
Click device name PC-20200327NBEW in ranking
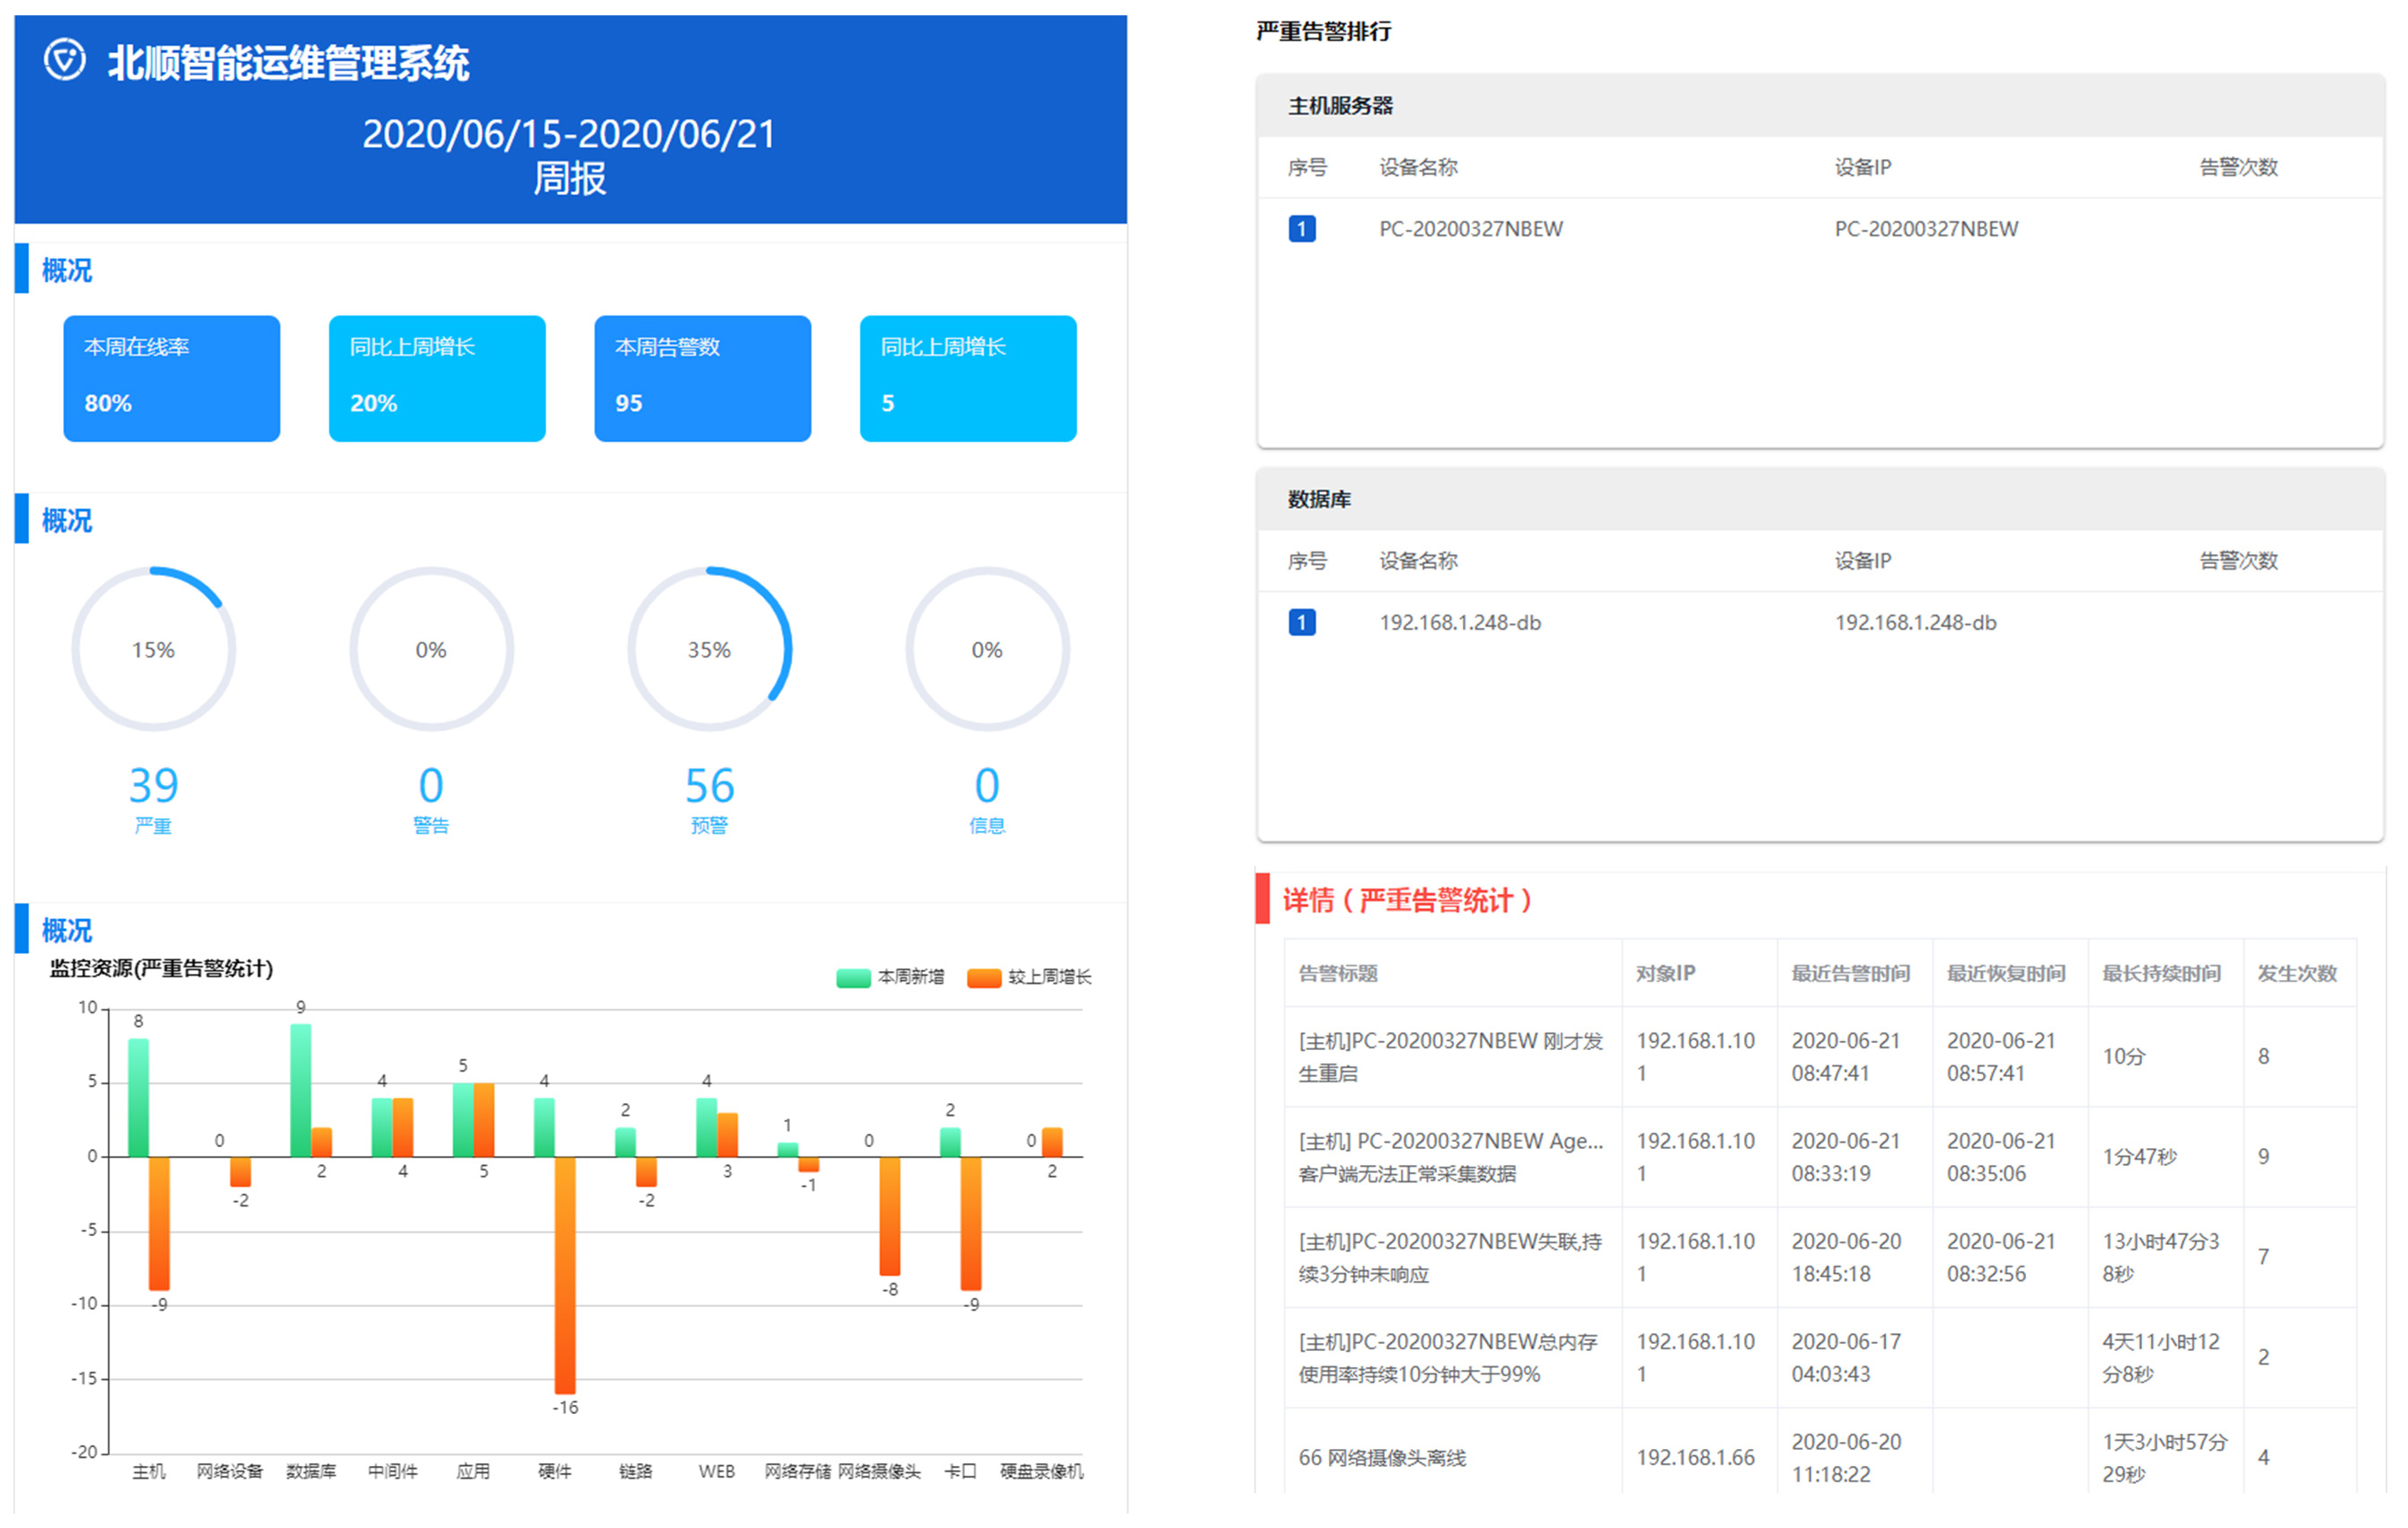click(x=1470, y=229)
